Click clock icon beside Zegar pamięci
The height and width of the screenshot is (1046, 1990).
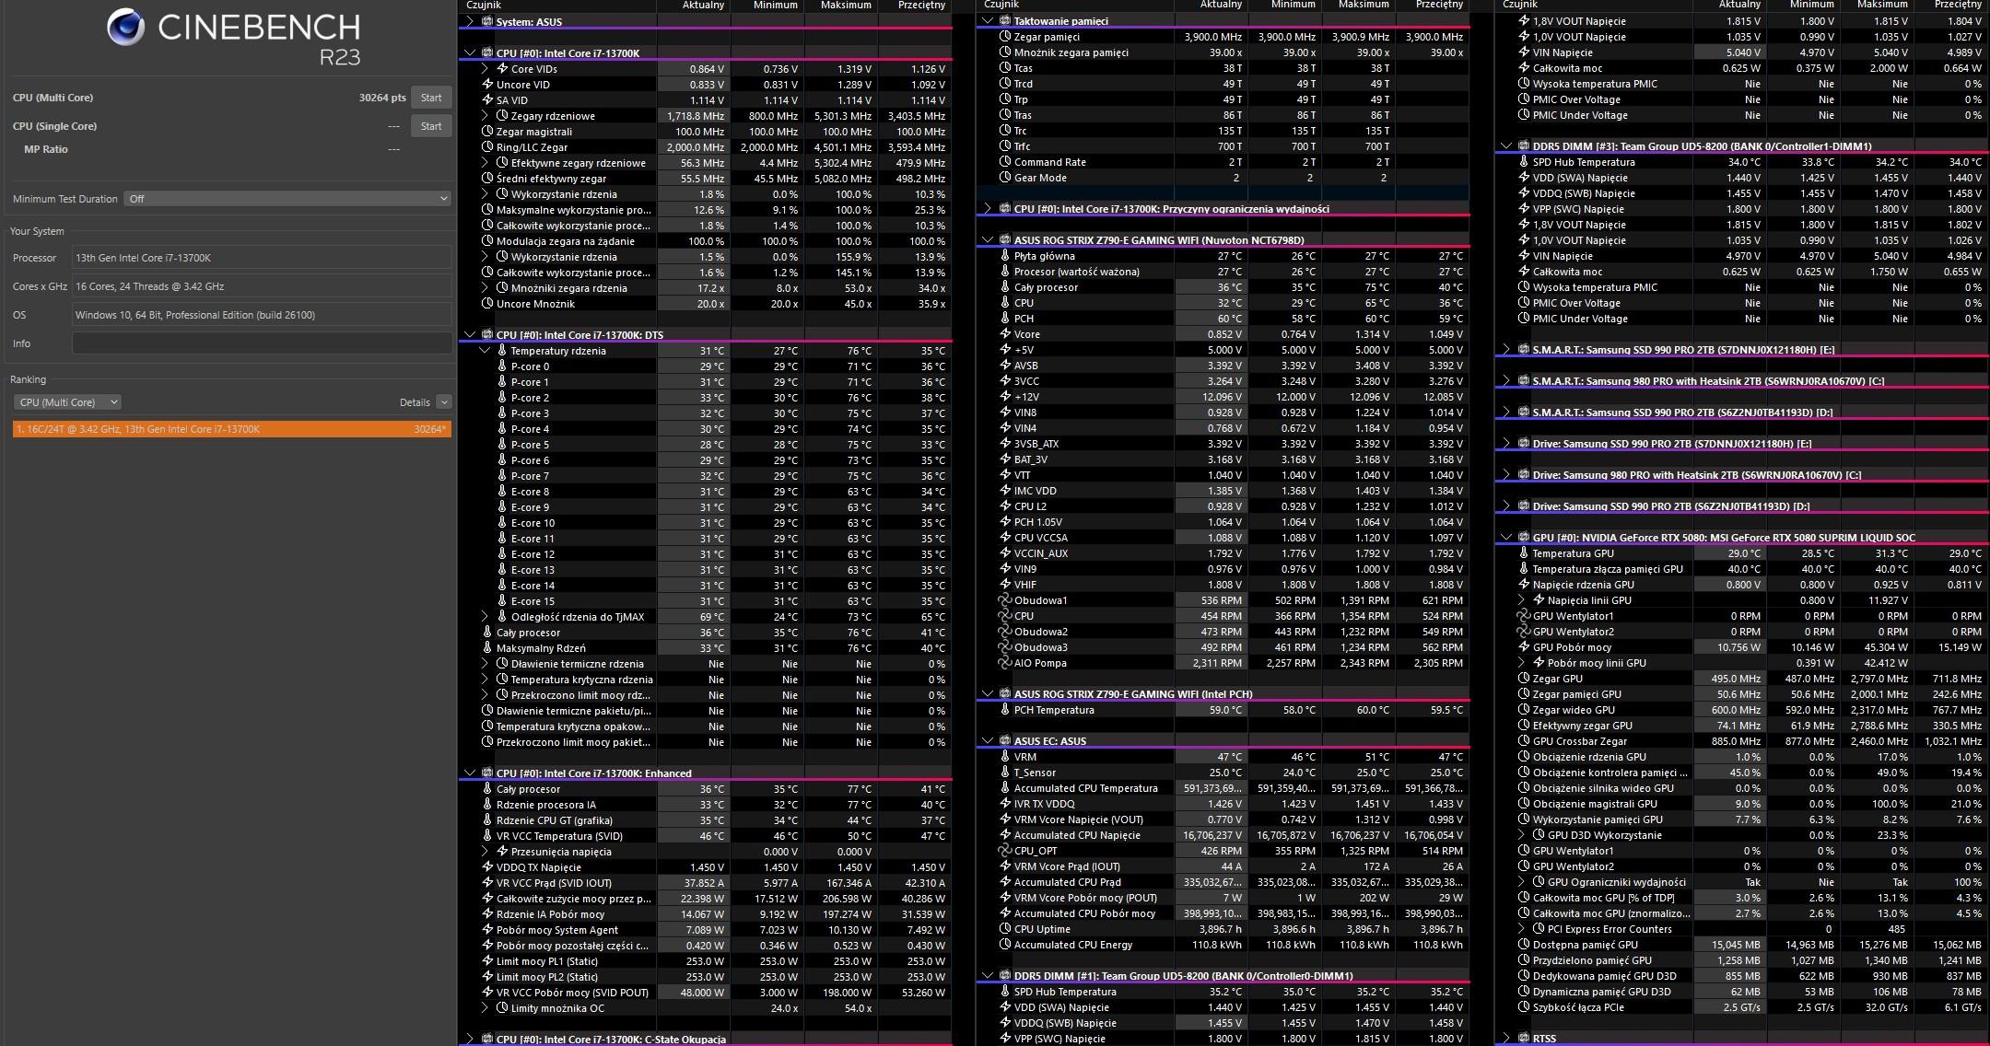[1005, 37]
